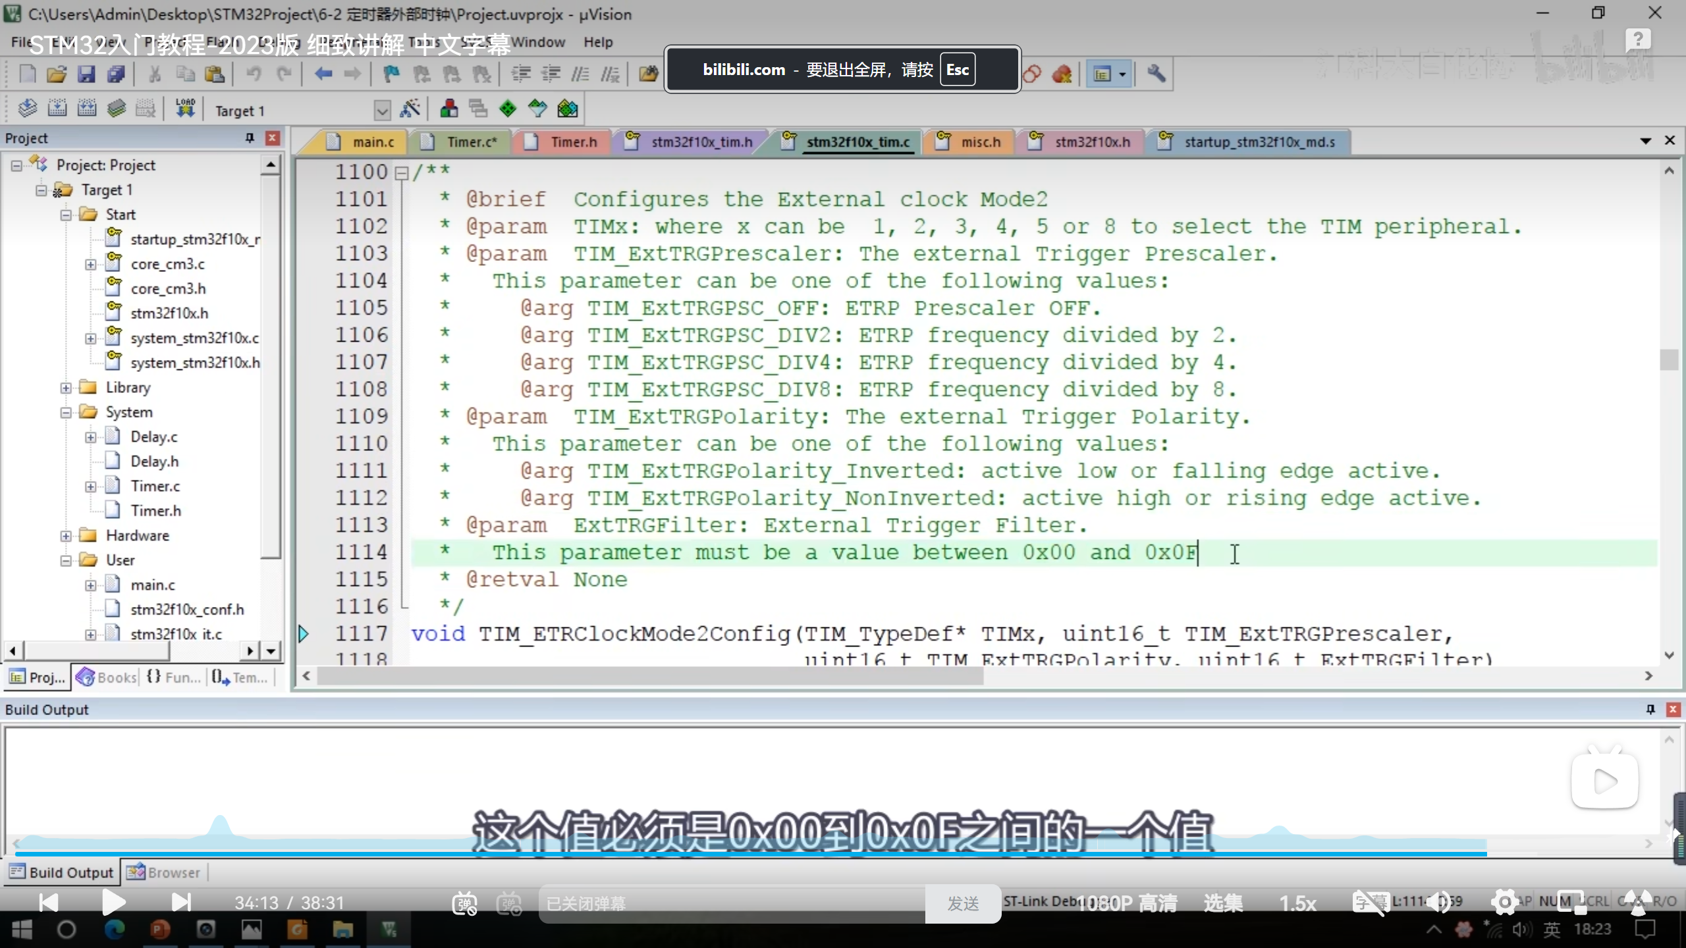1686x948 pixels.
Task: Play the video with play button
Action: coord(113,902)
